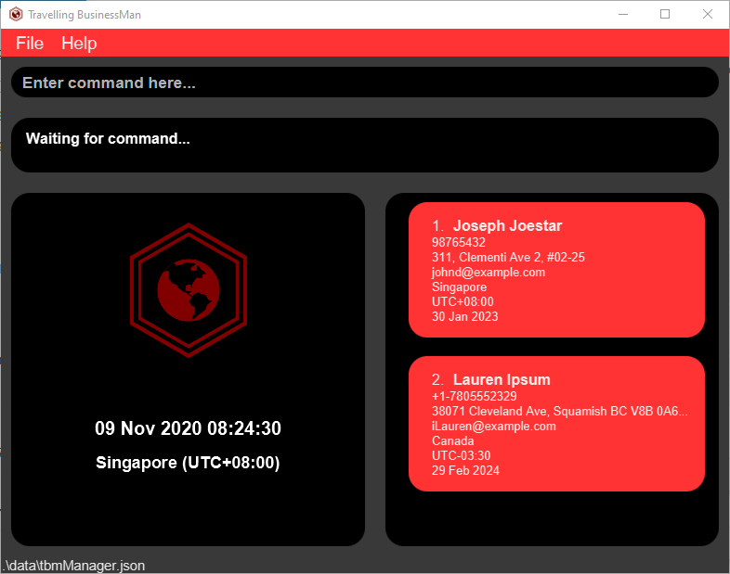Click the date and time display
Screen dimensions: 730x574
tap(188, 428)
